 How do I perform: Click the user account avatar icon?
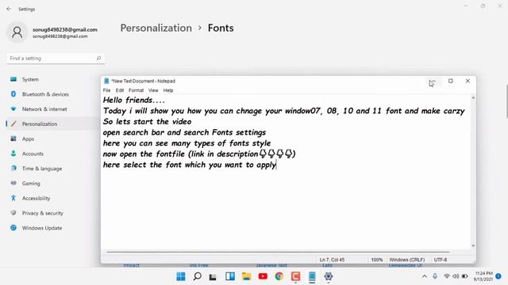(17, 32)
